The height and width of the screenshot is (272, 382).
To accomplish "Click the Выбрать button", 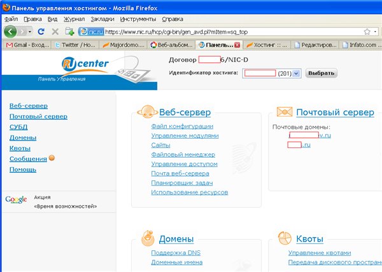I will coord(321,73).
